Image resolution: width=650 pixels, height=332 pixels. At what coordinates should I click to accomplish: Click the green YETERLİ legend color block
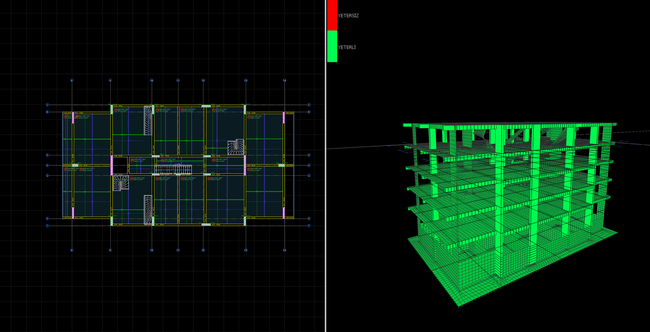332,46
